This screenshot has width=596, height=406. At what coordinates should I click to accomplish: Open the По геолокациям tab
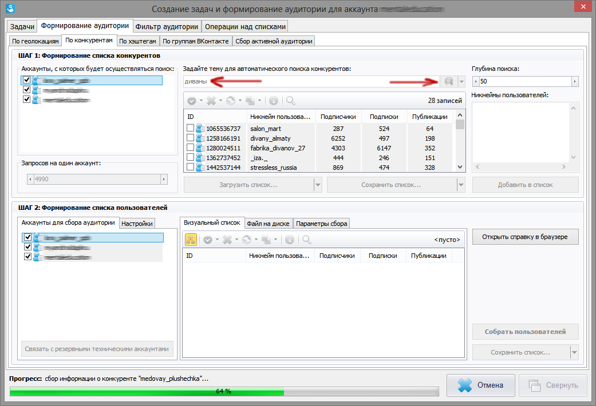35,41
